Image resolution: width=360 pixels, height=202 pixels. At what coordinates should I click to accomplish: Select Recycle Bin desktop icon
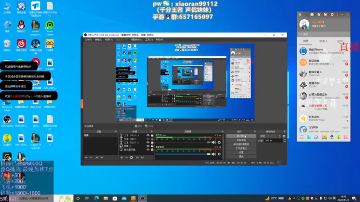tap(7, 45)
